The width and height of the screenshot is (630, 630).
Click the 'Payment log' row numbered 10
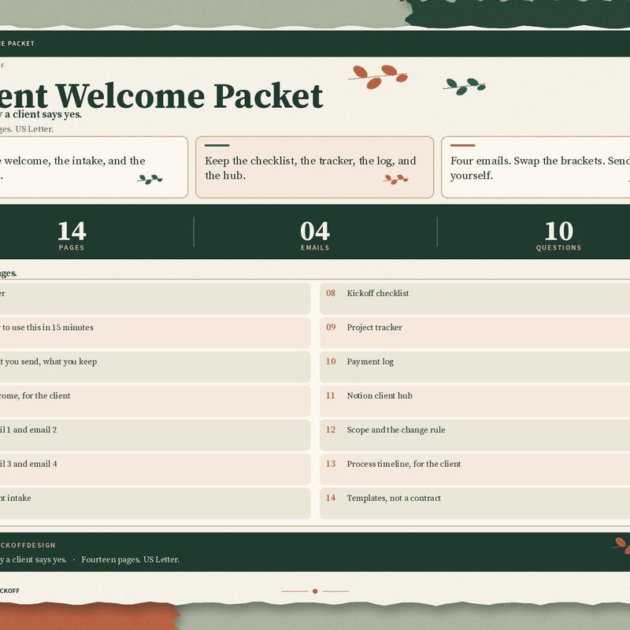(475, 367)
